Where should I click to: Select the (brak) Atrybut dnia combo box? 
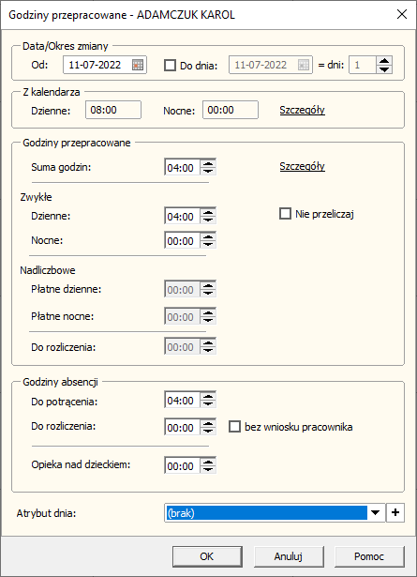[266, 512]
